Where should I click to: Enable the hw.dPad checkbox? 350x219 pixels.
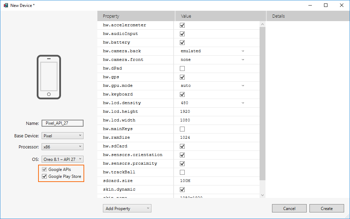[x=182, y=69]
